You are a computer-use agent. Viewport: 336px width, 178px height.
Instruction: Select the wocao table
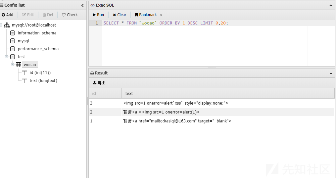click(x=30, y=65)
